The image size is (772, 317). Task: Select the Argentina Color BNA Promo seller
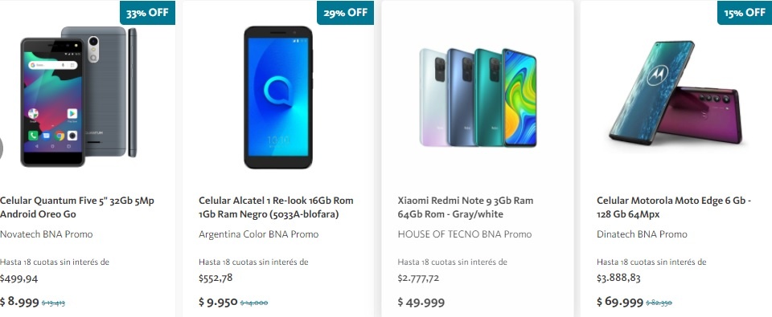point(258,234)
